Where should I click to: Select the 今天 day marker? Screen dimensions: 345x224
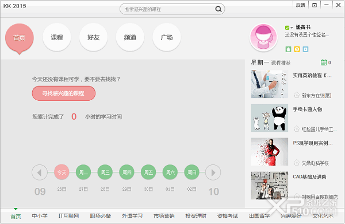coord(62,172)
